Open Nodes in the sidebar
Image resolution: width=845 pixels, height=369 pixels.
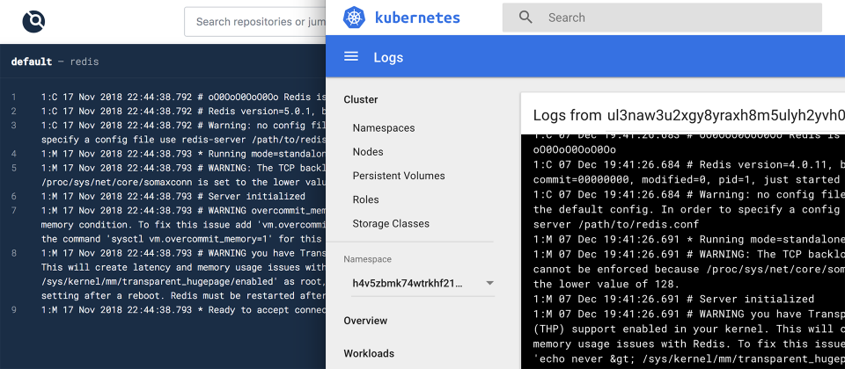pyautogui.click(x=368, y=152)
